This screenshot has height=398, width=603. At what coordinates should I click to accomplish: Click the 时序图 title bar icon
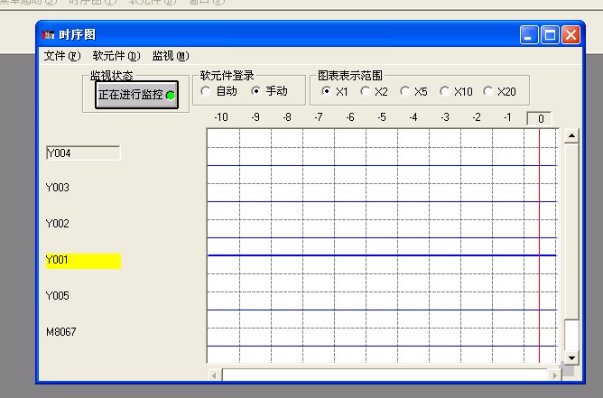click(49, 34)
